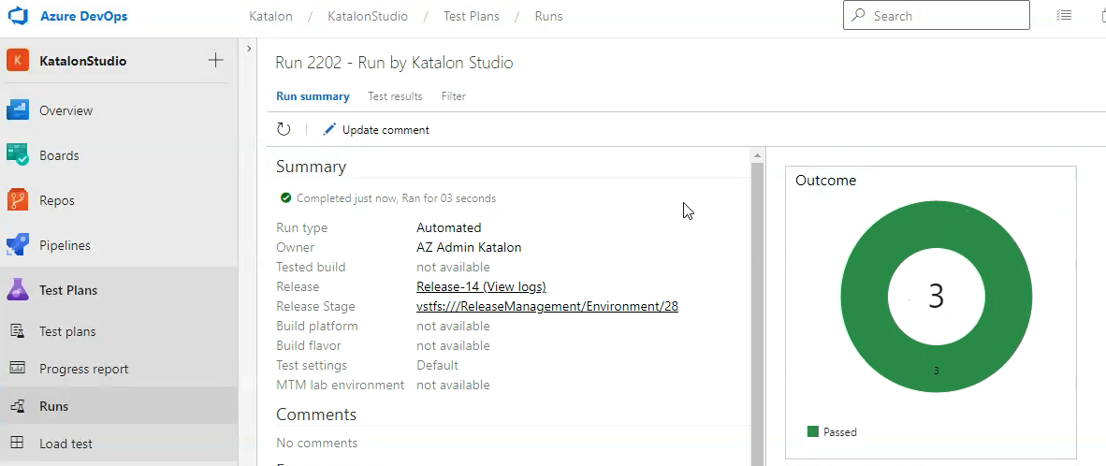Open the KatalonStudio project icon
Image resolution: width=1106 pixels, height=466 pixels.
click(18, 61)
